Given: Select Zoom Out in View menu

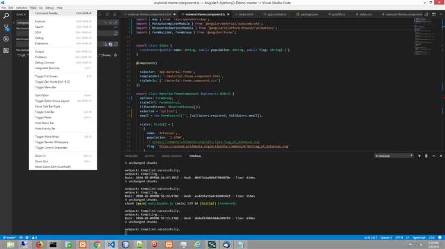Looking at the screenshot, I should coord(42,161).
